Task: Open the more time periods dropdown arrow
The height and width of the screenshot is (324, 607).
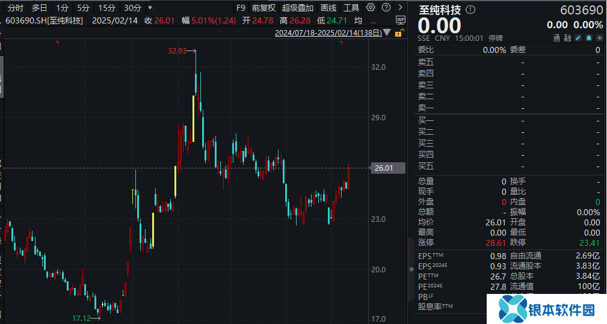Action: (150, 8)
